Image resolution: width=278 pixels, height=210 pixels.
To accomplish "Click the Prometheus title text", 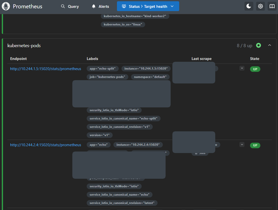I will coord(28,6).
